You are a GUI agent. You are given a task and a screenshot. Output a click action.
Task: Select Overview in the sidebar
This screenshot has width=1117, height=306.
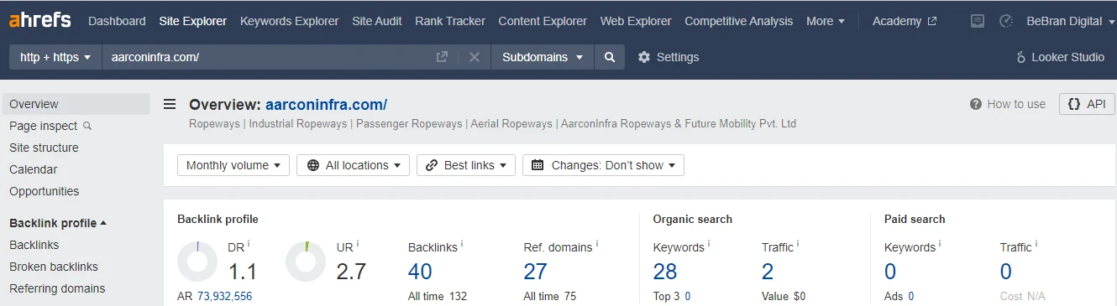76,104
